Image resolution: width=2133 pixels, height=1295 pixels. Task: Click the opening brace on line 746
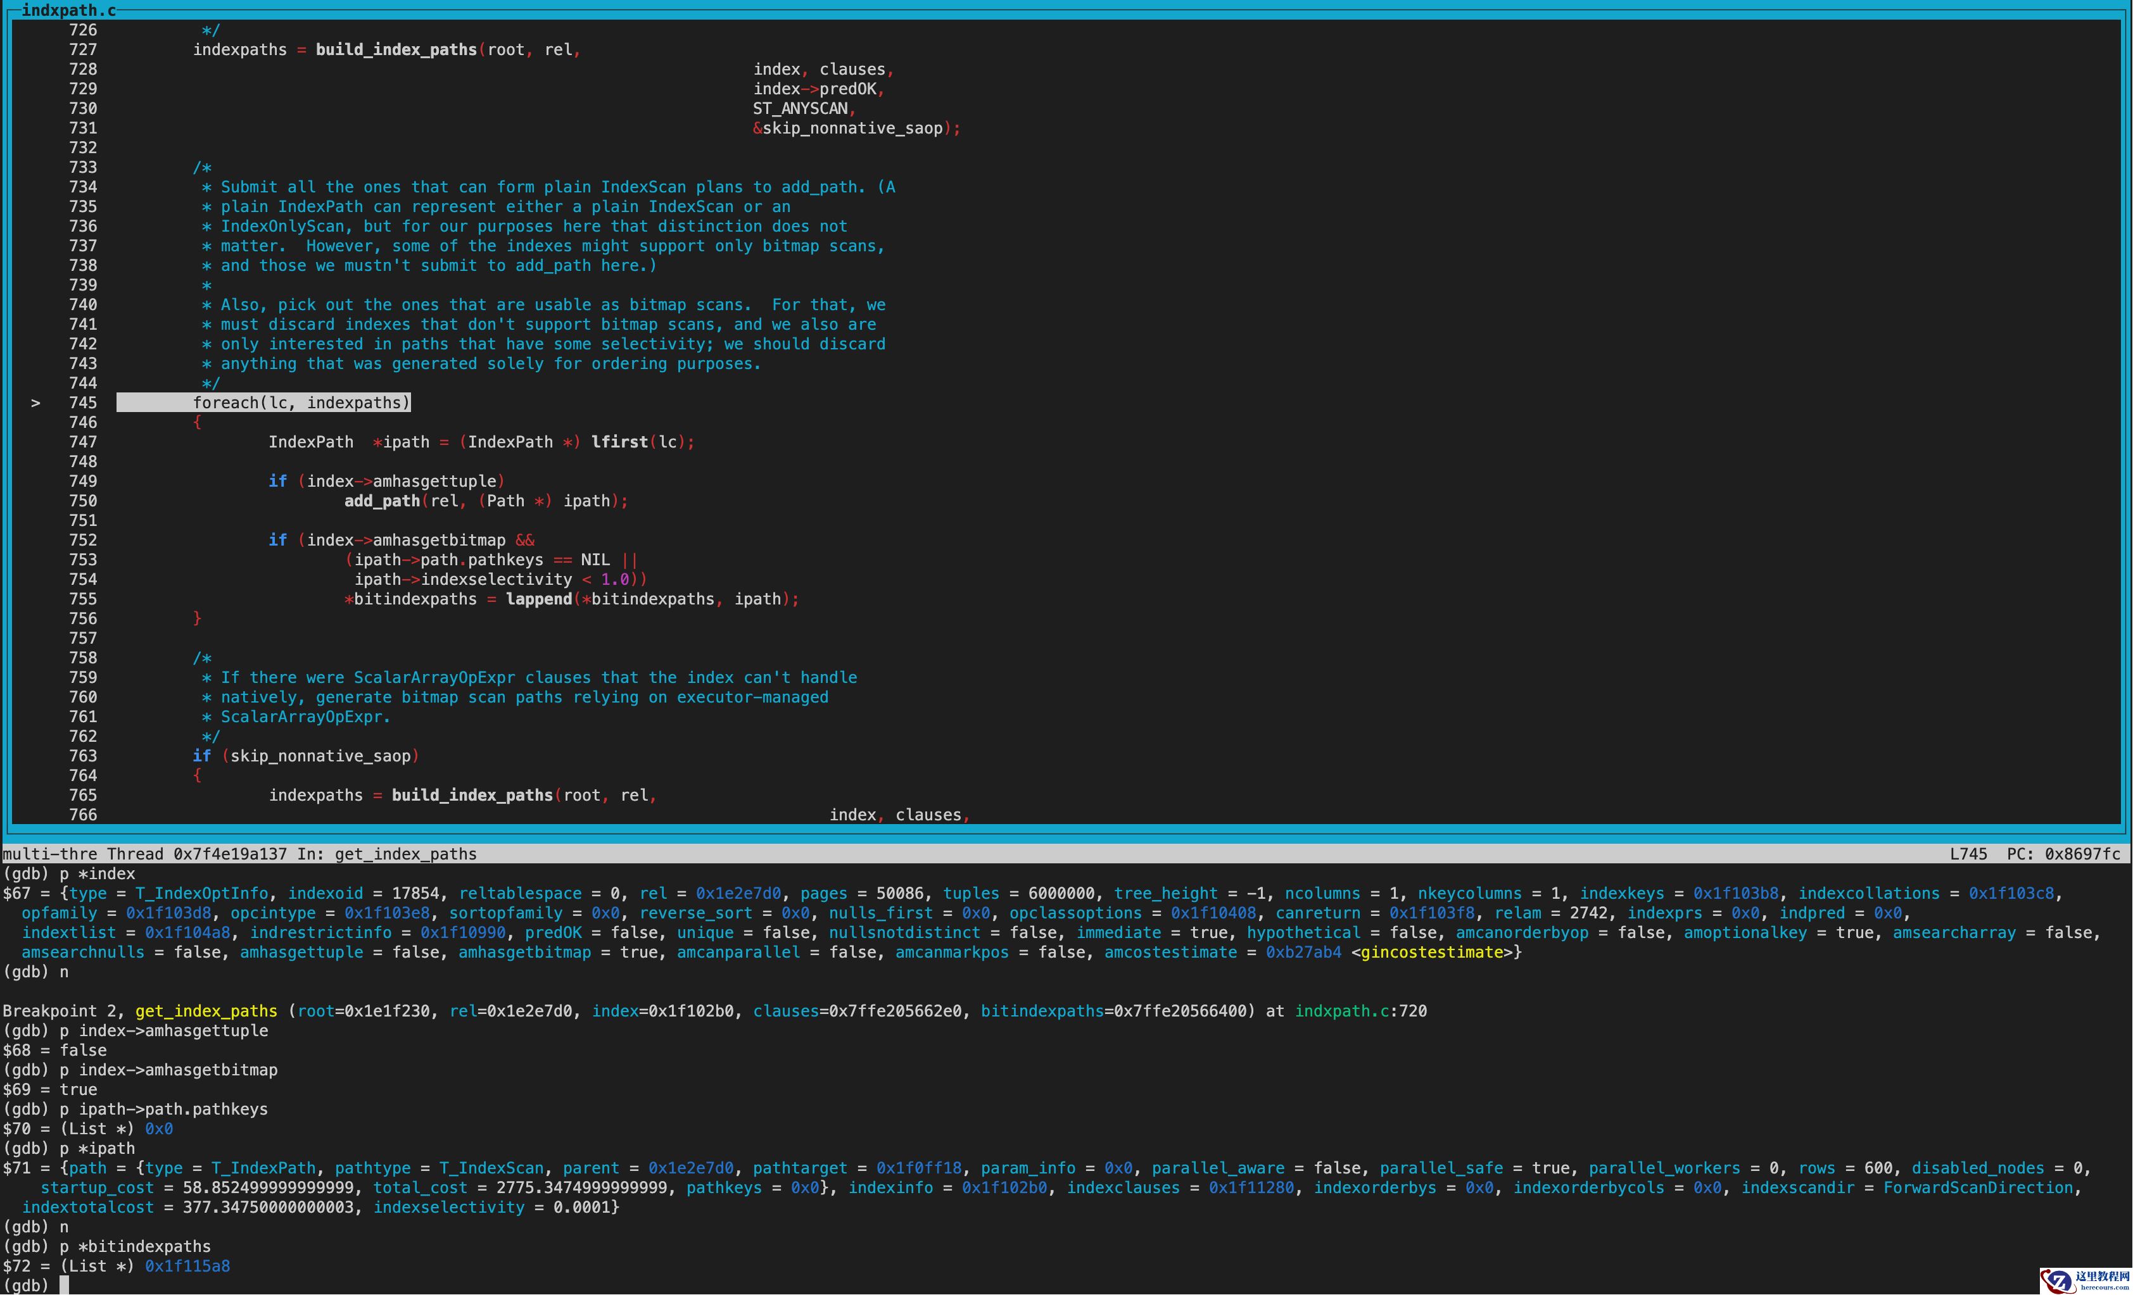tap(198, 423)
